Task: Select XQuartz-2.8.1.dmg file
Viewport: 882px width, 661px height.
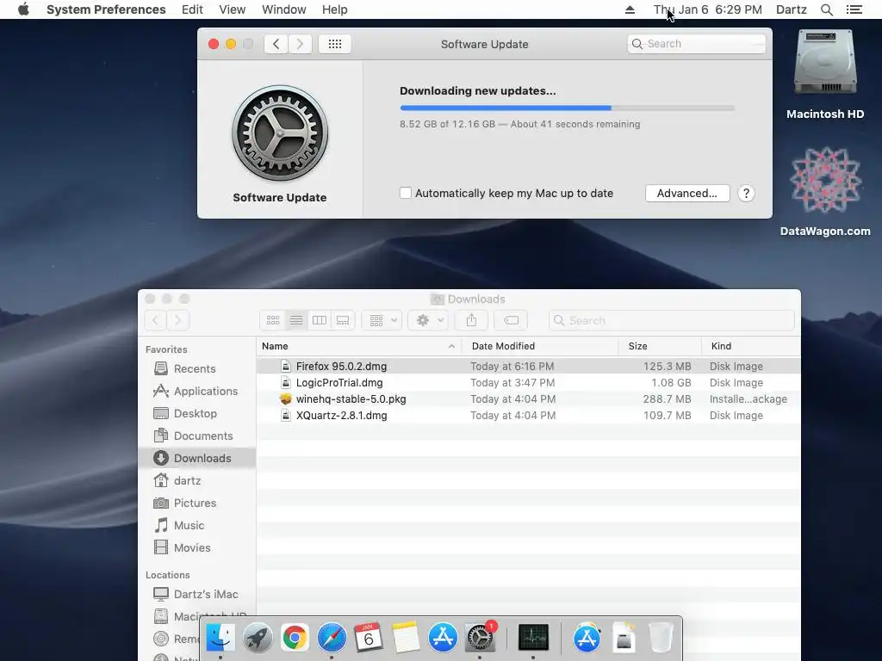Action: click(528, 416)
